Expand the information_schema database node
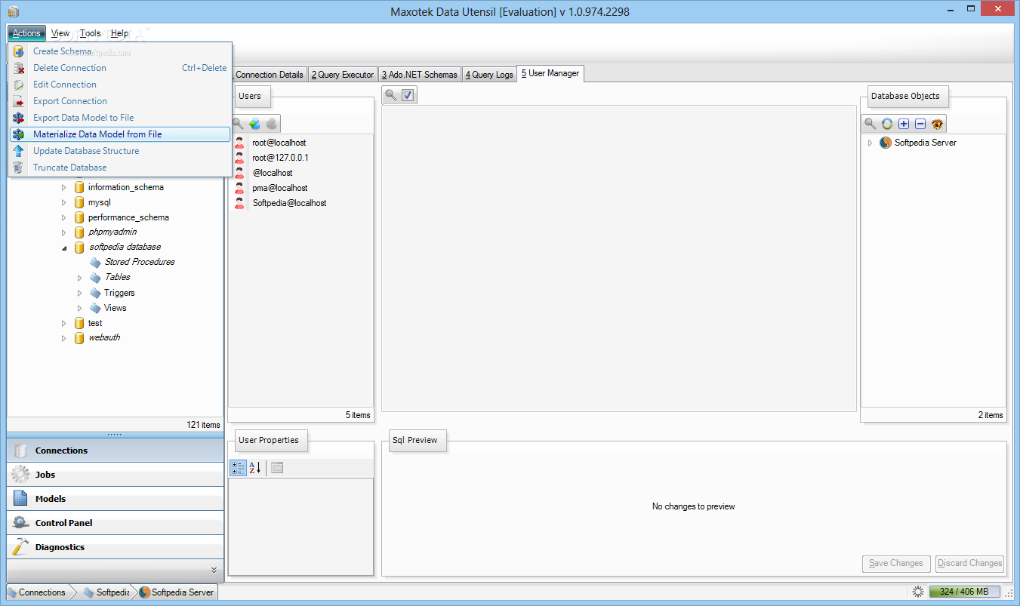 click(x=64, y=187)
